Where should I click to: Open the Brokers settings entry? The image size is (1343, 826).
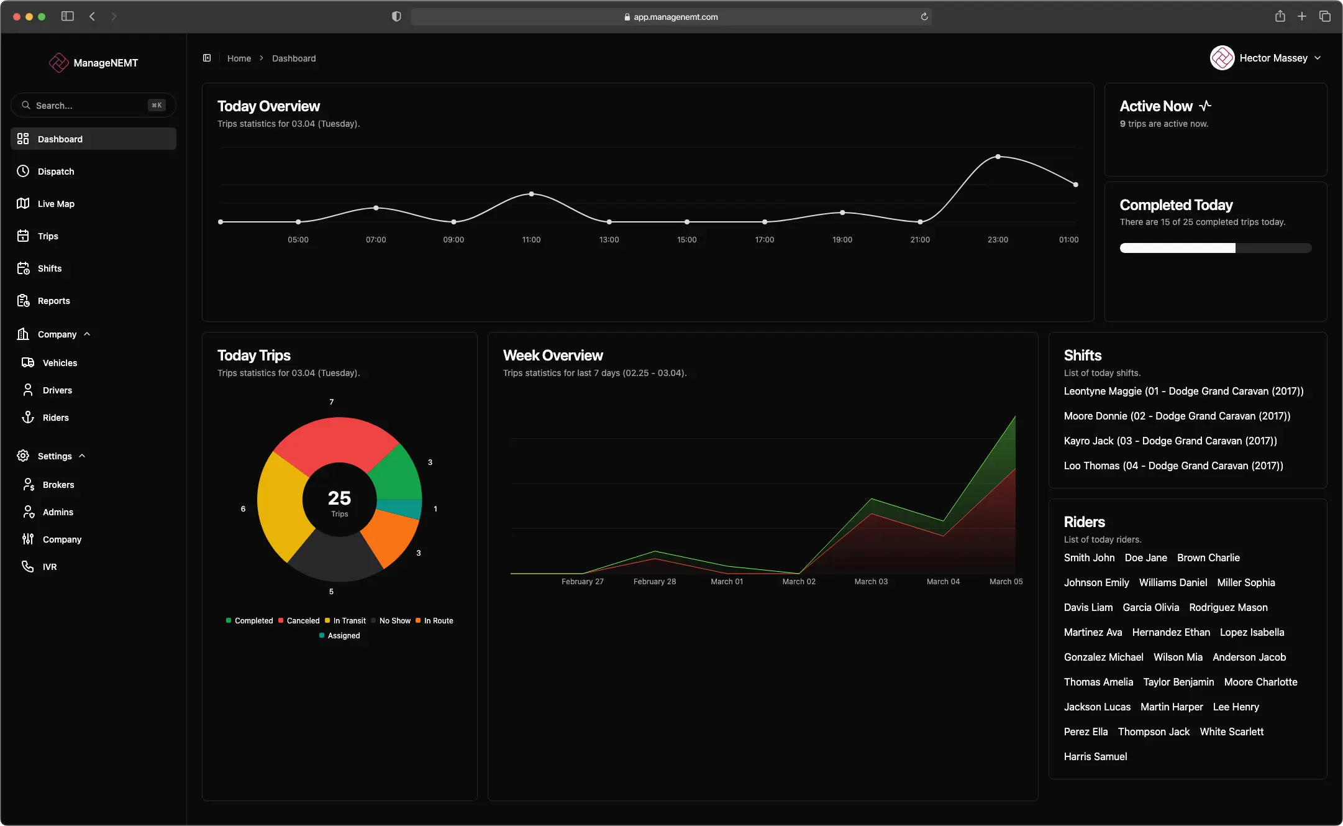(58, 484)
